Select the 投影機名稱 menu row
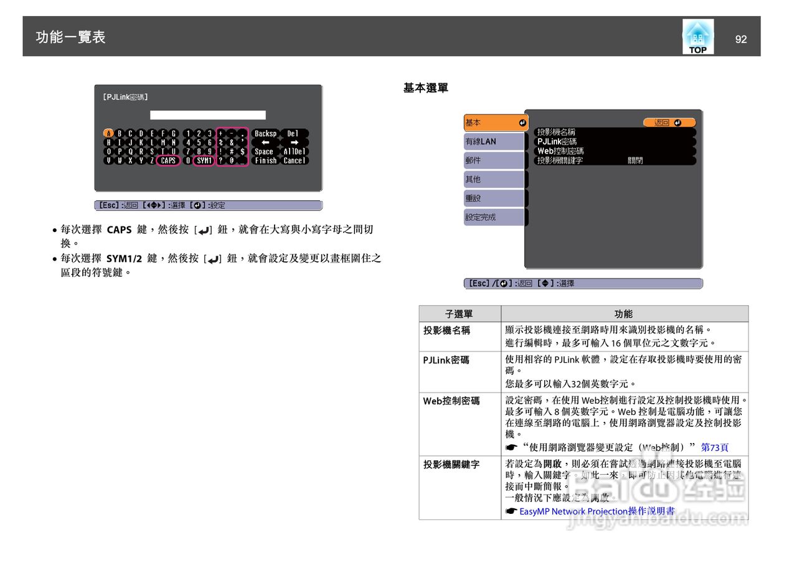 click(615, 132)
